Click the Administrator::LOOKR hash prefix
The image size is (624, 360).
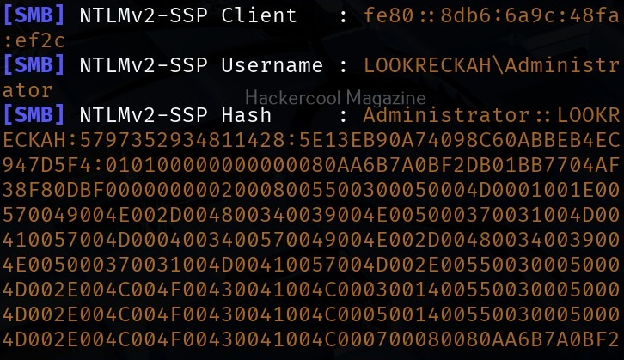491,114
